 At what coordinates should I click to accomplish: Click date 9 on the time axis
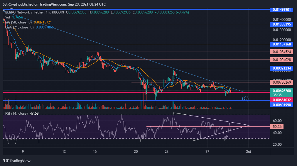(23, 152)
